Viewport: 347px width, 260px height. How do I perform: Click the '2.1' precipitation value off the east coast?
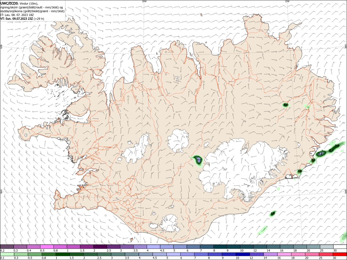(331, 150)
